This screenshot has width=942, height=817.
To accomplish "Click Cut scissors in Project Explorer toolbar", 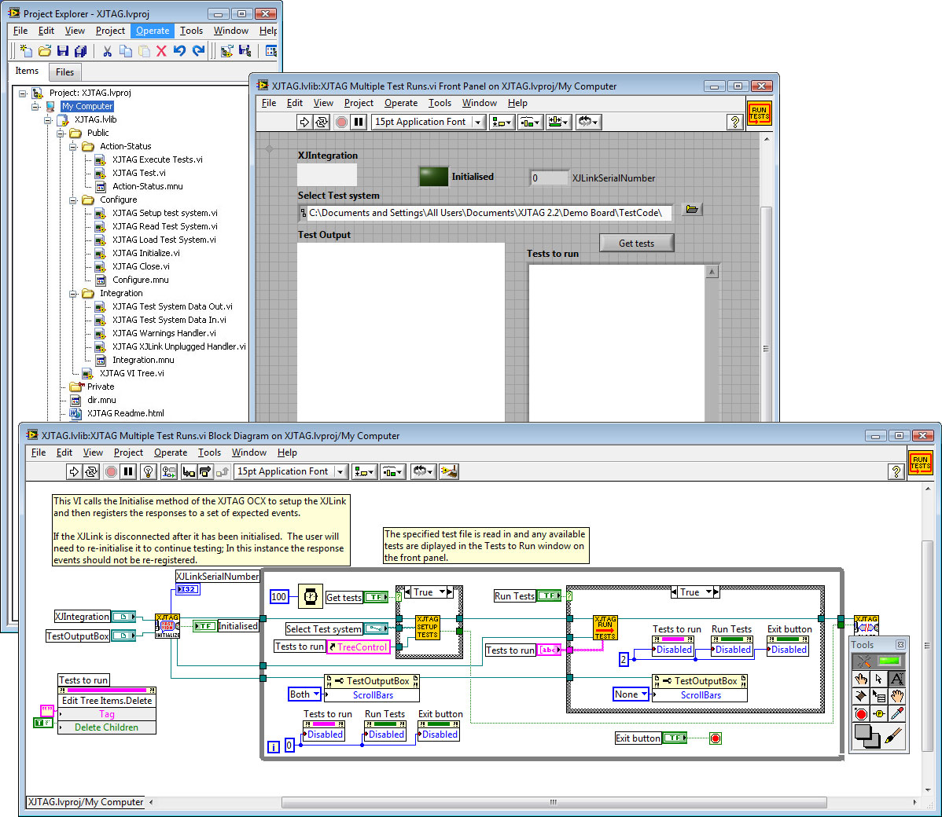I will (x=107, y=51).
